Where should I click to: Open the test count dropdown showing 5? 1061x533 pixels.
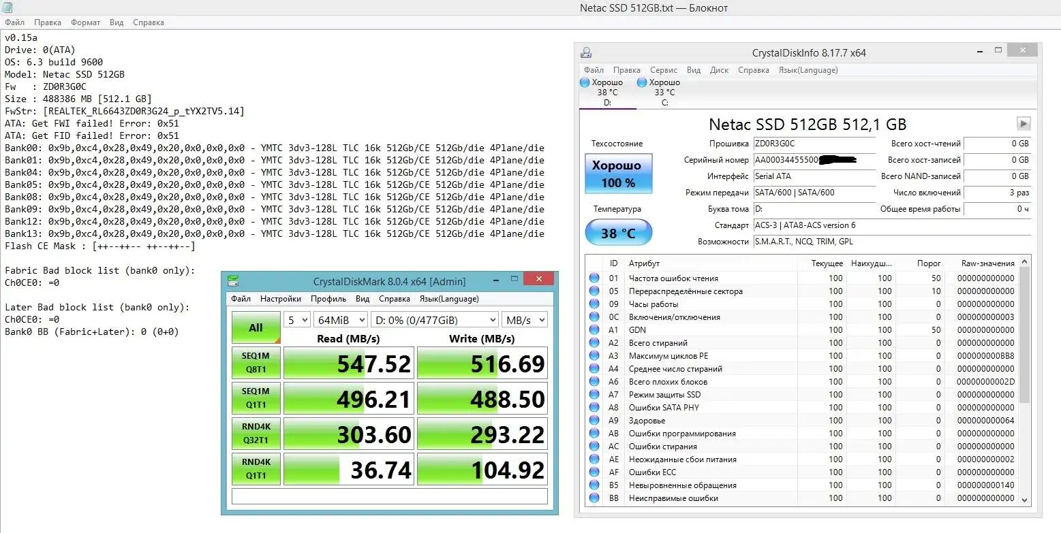[297, 320]
